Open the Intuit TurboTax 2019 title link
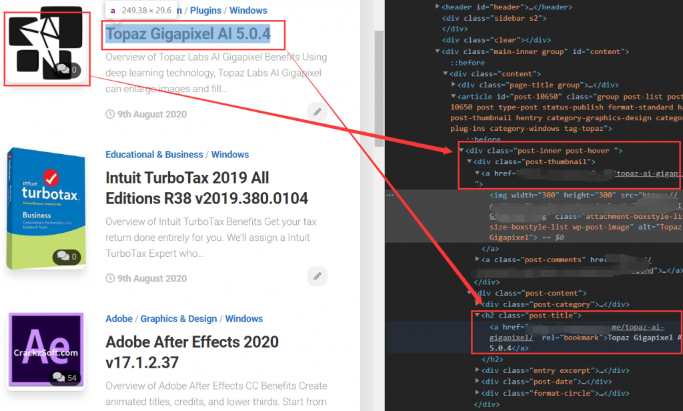683x411 pixels. click(207, 188)
